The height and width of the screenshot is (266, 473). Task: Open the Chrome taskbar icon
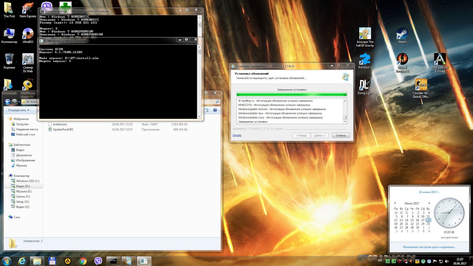tap(83, 261)
